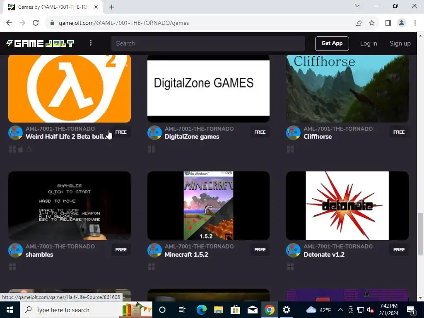The width and height of the screenshot is (424, 318).
Task: Open the Log in link
Action: (368, 43)
